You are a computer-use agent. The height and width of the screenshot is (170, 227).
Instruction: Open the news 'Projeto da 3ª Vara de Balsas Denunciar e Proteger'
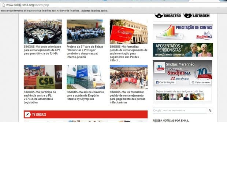(x=85, y=52)
